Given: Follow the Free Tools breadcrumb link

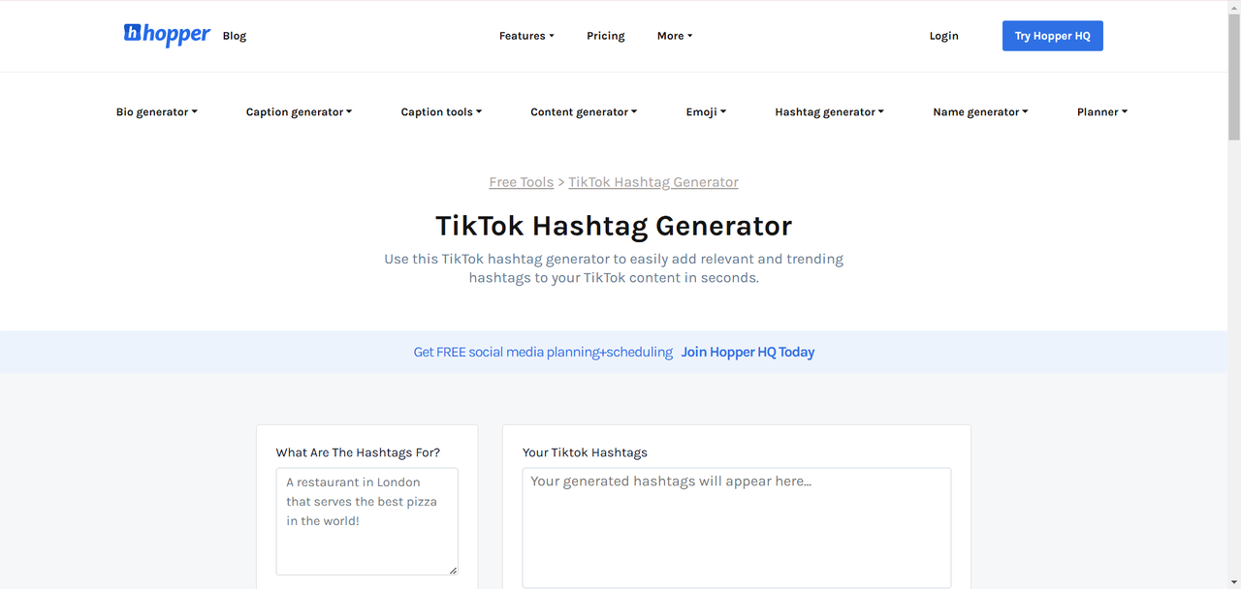Looking at the screenshot, I should click(x=522, y=182).
